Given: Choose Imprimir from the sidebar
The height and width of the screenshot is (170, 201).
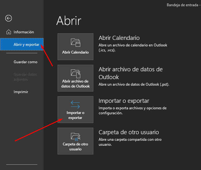Looking at the screenshot, I should coord(21,92).
